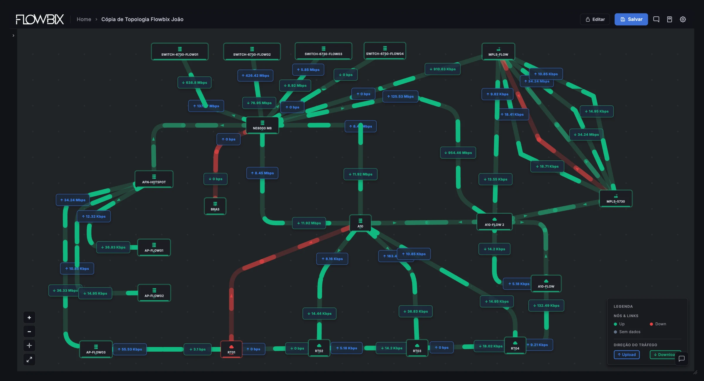Select AP-FLOW02 node
The height and width of the screenshot is (381, 704).
(x=154, y=293)
